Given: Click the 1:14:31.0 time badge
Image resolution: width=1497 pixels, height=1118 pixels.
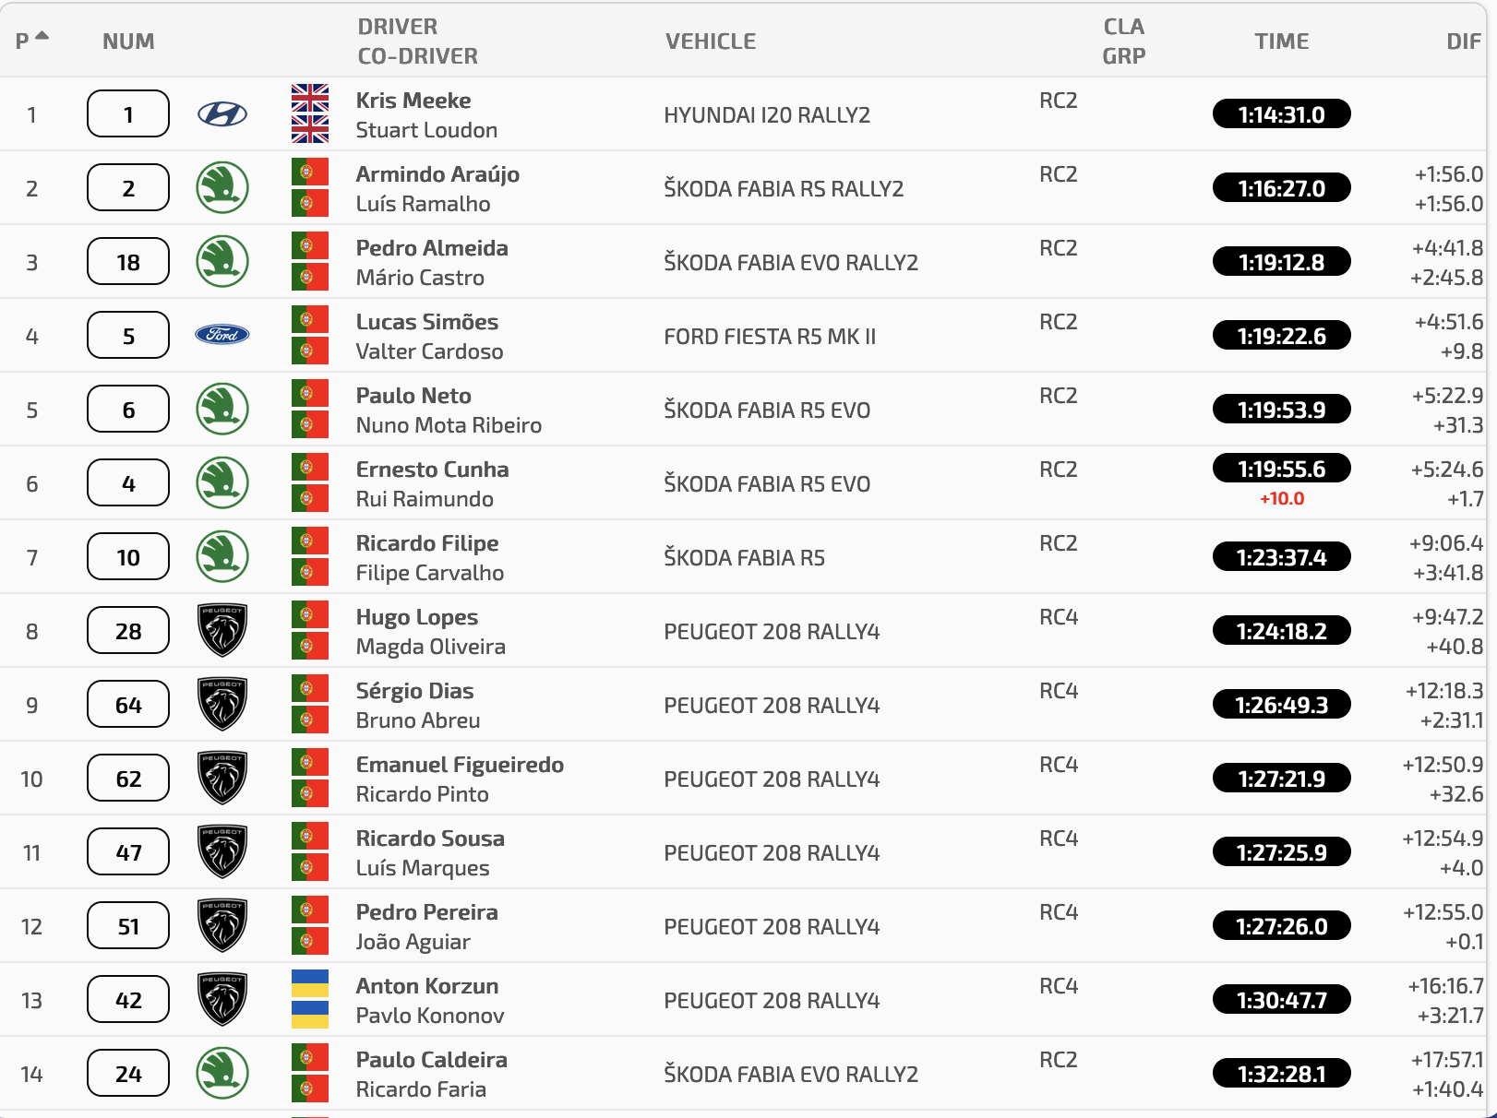Looking at the screenshot, I should pyautogui.click(x=1281, y=114).
